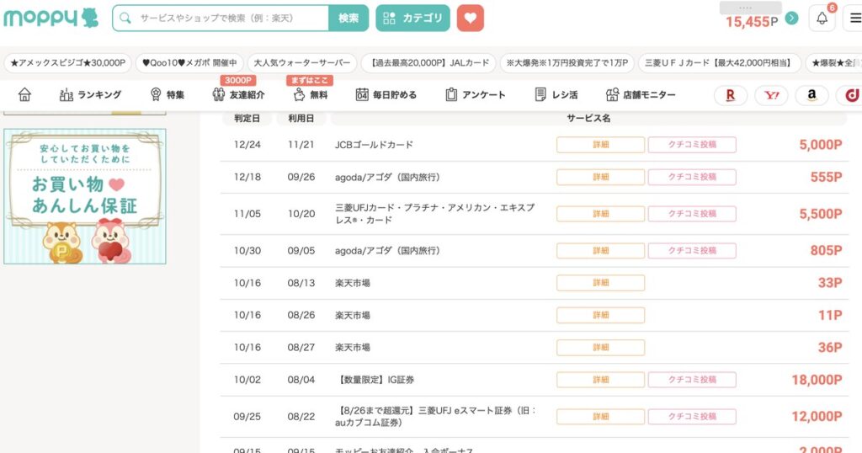Click the 18,000P amount
The width and height of the screenshot is (862, 453).
coord(817,380)
